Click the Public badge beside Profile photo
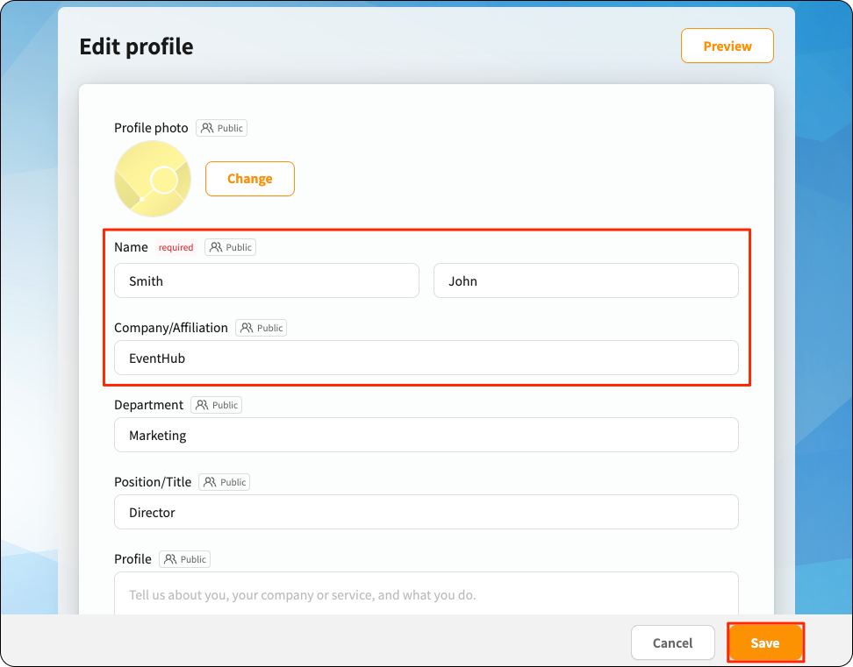853x667 pixels. point(221,128)
